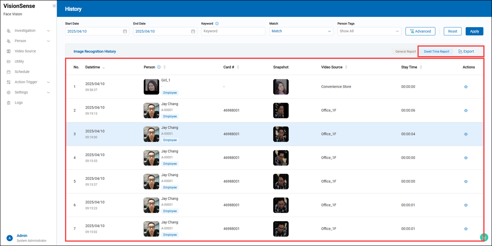
Task: Click the Keyword input field
Action: tap(233, 31)
